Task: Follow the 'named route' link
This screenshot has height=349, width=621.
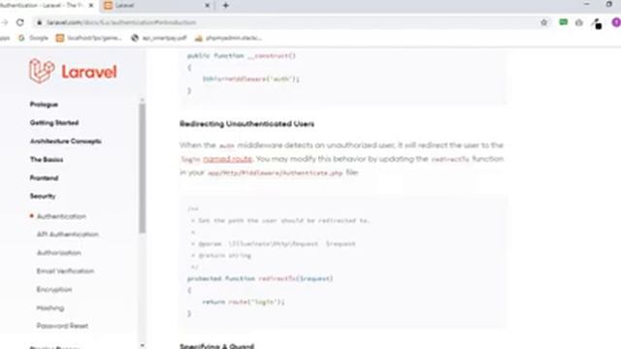Action: pyautogui.click(x=228, y=159)
